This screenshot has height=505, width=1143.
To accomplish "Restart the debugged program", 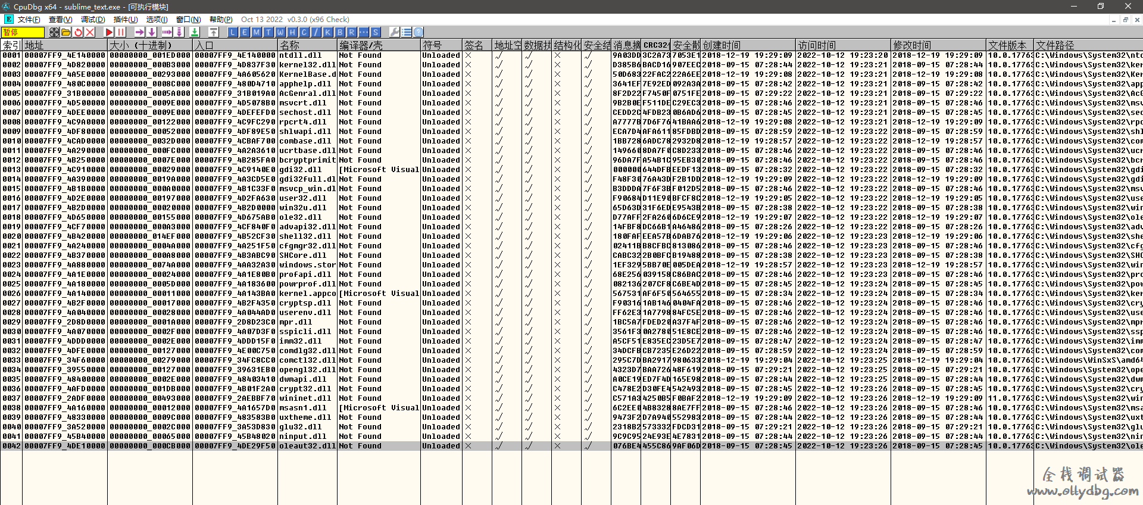I will [78, 32].
